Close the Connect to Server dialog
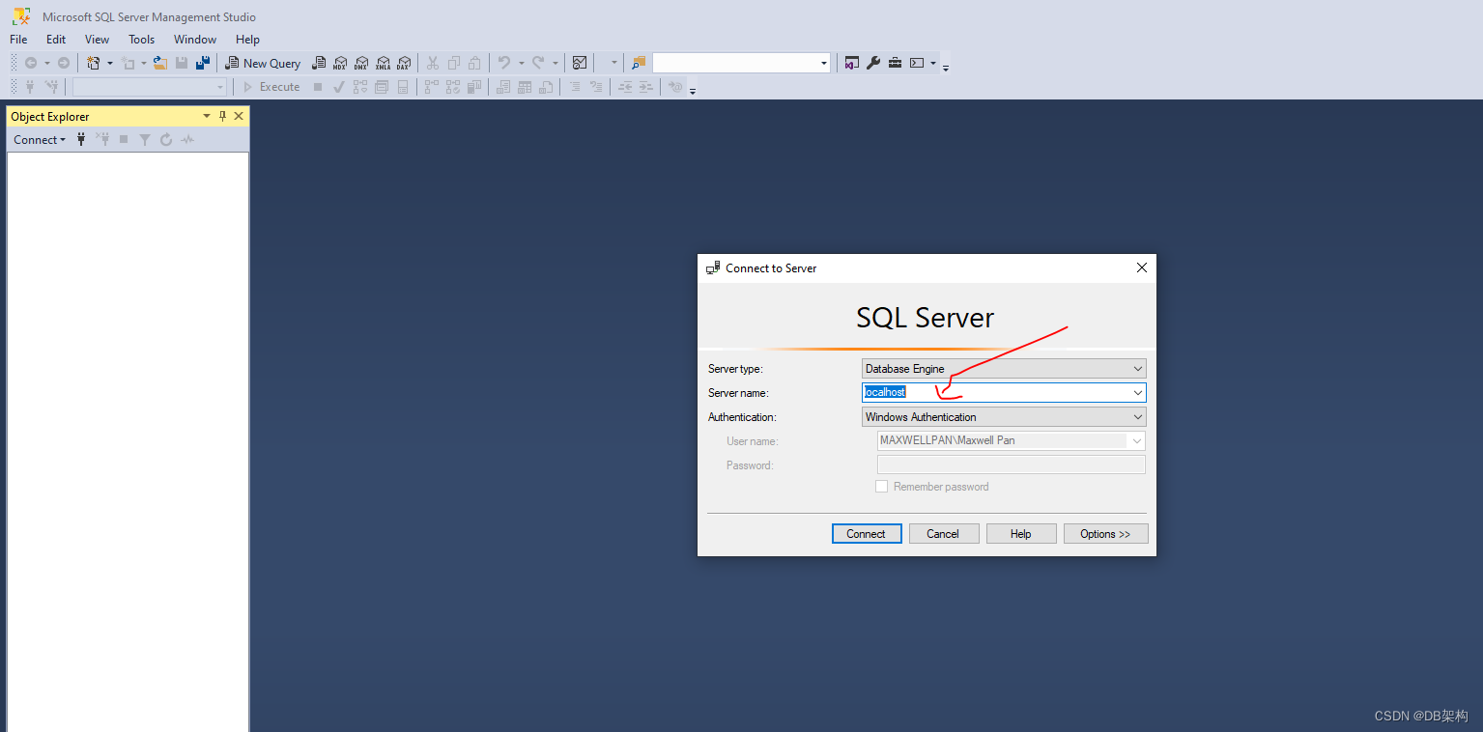This screenshot has width=1483, height=732. (x=1141, y=268)
